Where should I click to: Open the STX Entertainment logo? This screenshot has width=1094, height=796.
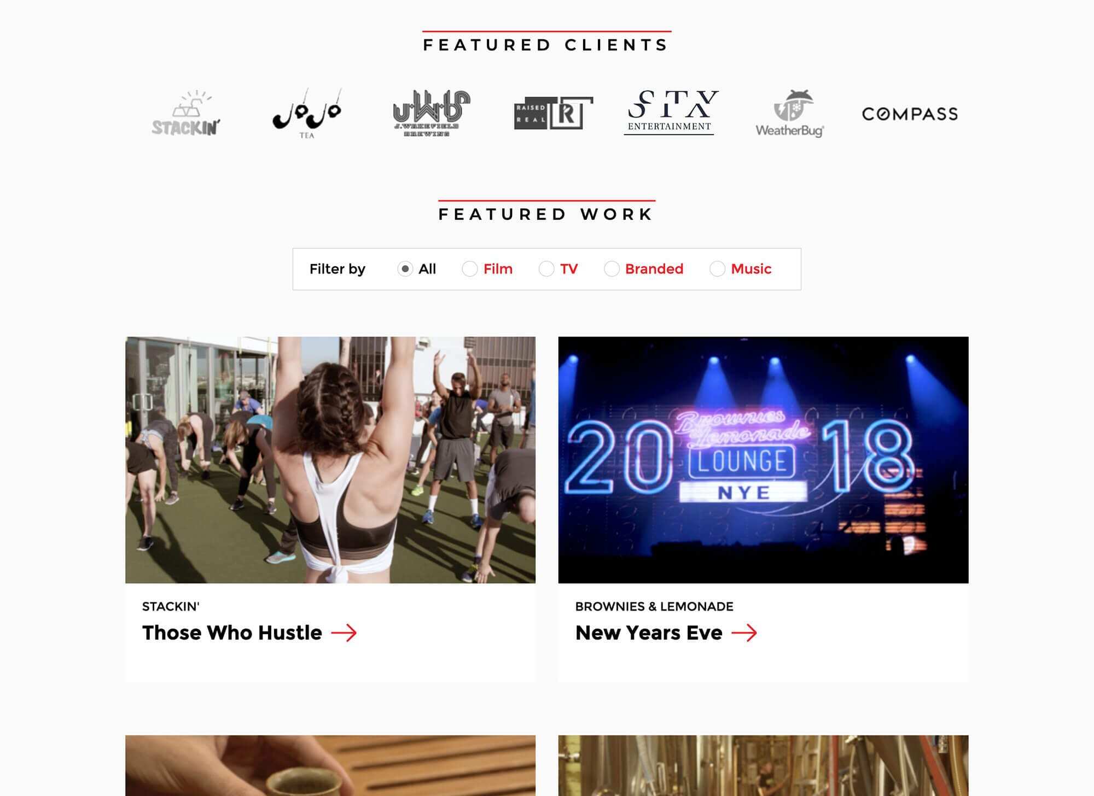[672, 113]
